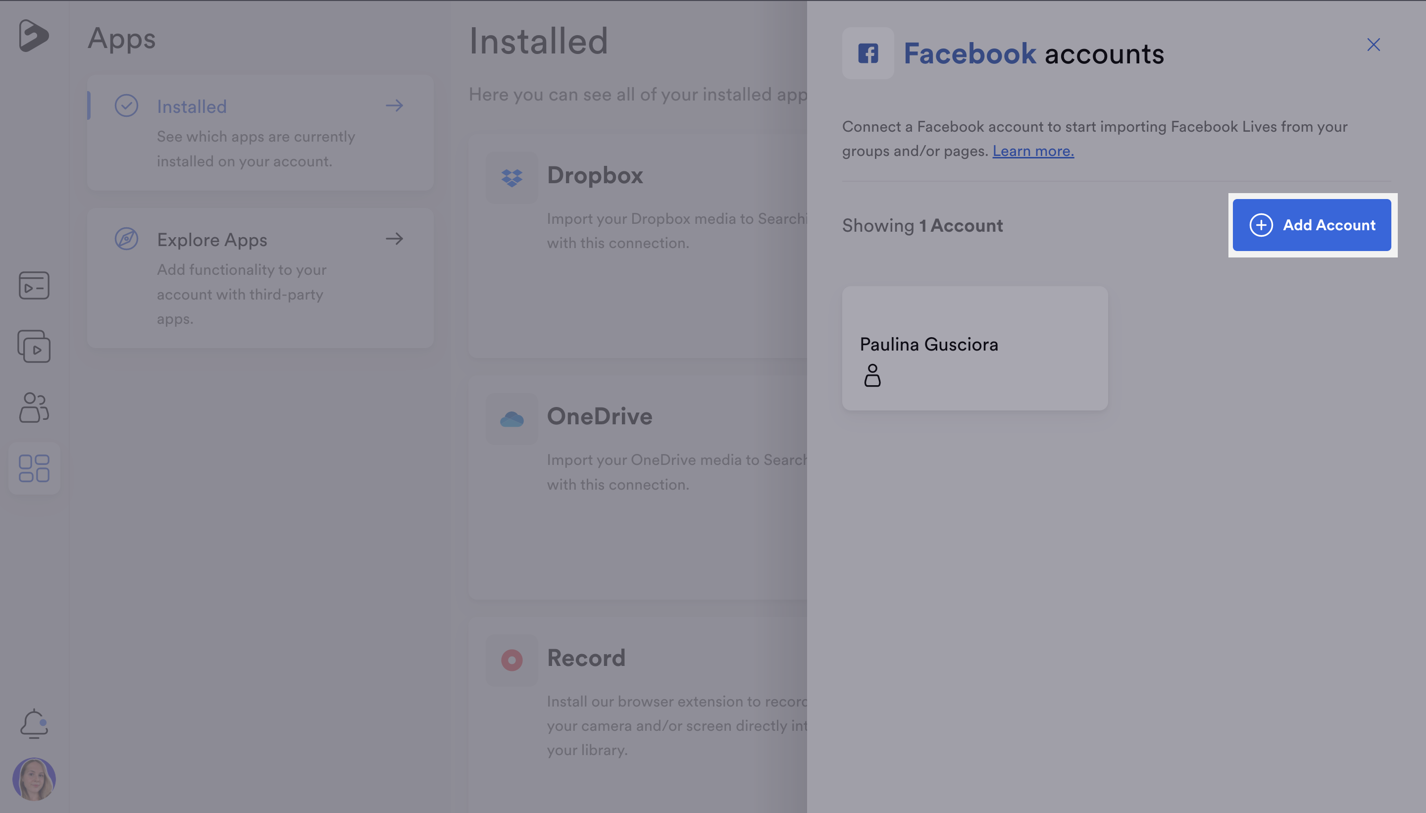Close the Facebook accounts panel
Image resolution: width=1426 pixels, height=813 pixels.
1374,45
